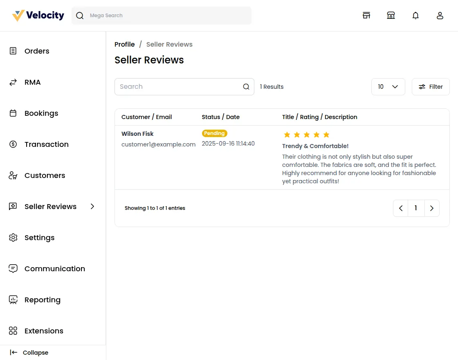458x360 pixels.
Task: Expand the Seller Reviews sidebar chevron
Action: pos(92,207)
